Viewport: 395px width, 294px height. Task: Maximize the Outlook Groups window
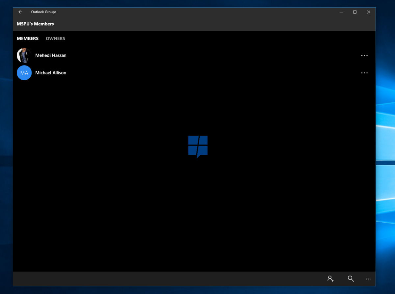click(355, 12)
